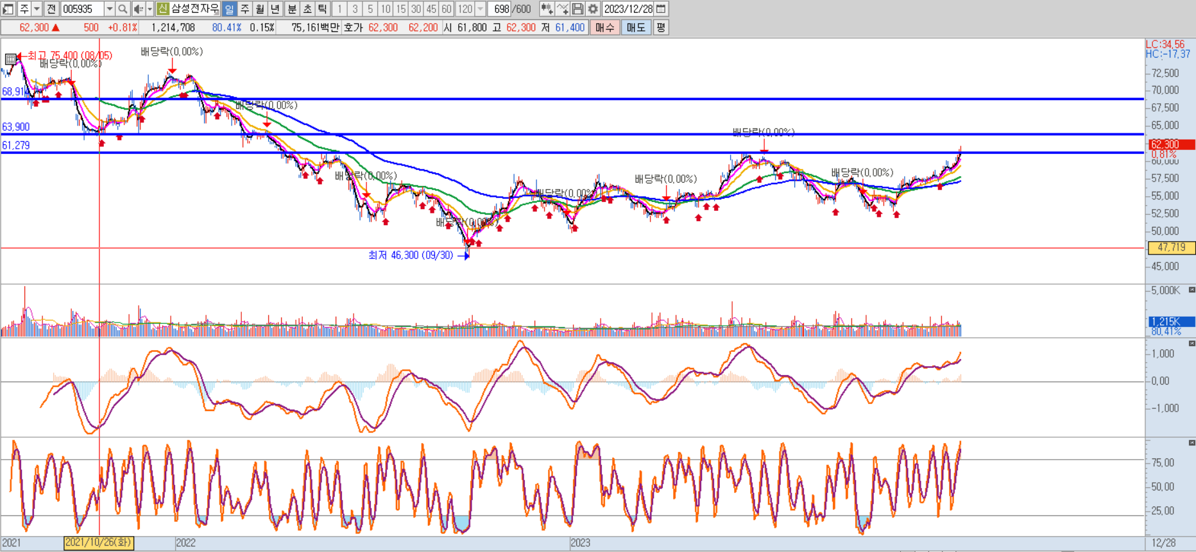The height and width of the screenshot is (552, 1196).
Task: Open the 주 market type dropdown arrow
Action: tap(37, 9)
